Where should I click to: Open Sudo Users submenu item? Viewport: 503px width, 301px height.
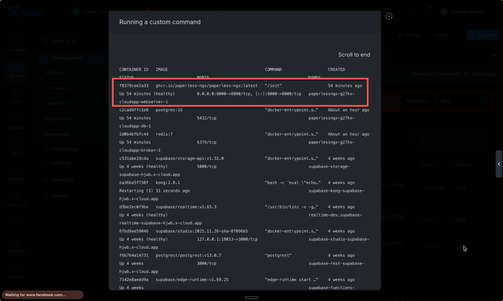[x=57, y=119]
